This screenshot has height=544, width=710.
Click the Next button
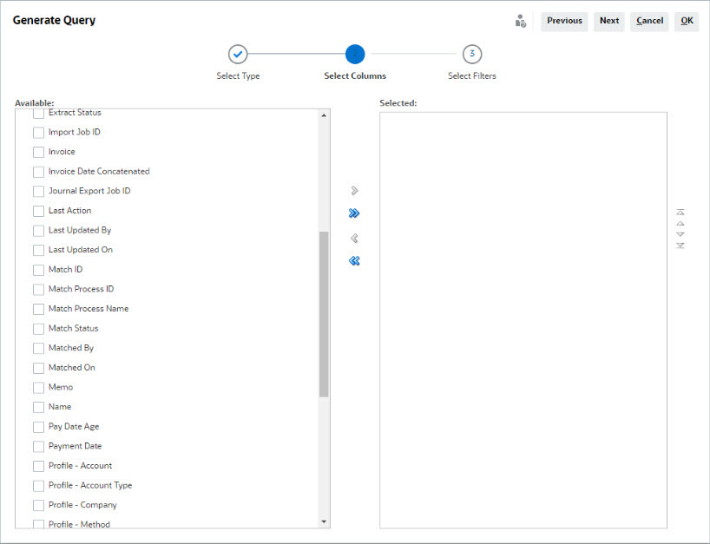pyautogui.click(x=609, y=22)
